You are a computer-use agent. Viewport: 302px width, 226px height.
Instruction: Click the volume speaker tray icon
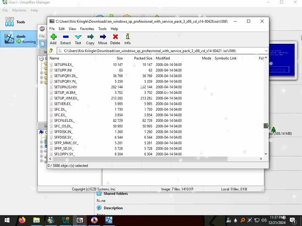pyautogui.click(x=264, y=220)
